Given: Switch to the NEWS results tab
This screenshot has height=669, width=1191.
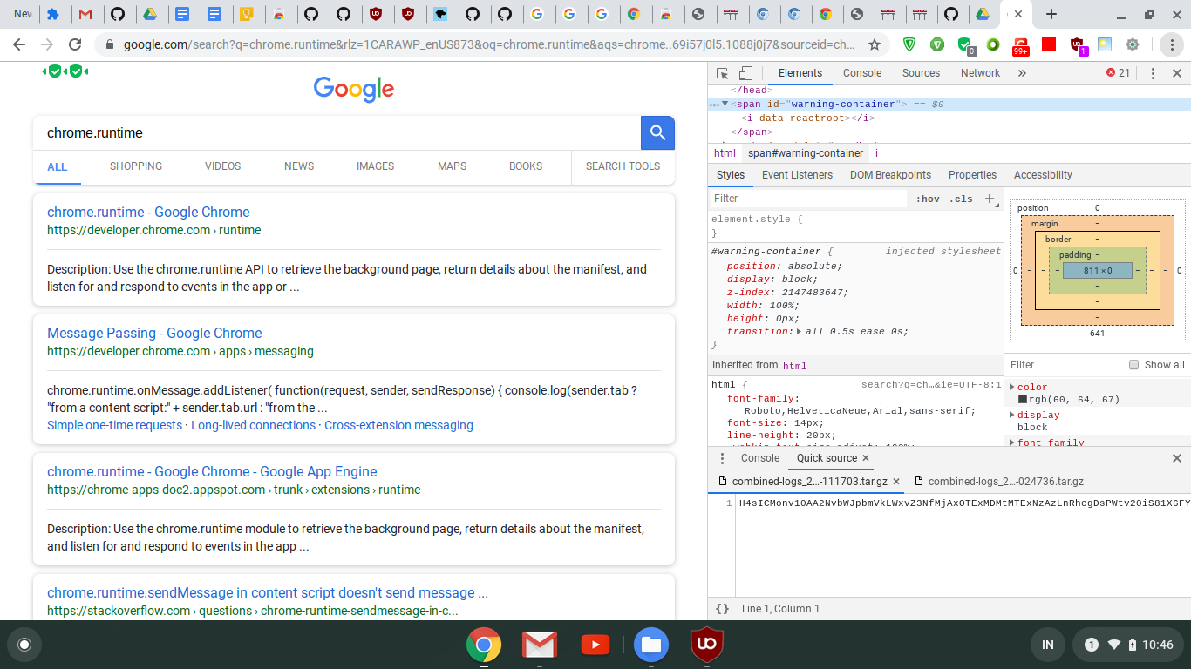Looking at the screenshot, I should [299, 166].
